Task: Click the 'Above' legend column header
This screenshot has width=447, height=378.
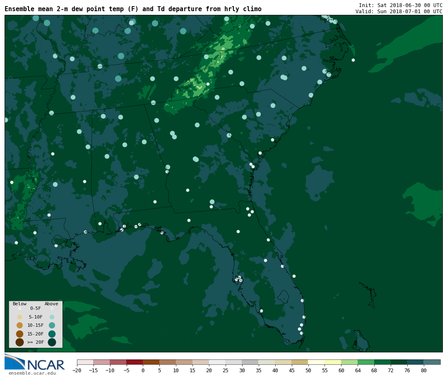Action: [51, 304]
